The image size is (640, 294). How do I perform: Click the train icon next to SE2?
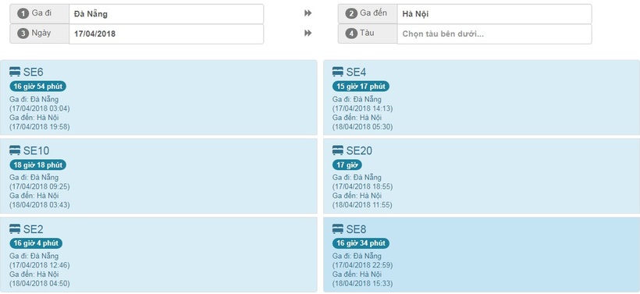[x=15, y=229]
